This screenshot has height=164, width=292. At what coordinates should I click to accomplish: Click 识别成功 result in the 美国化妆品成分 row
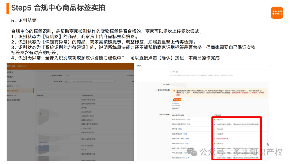[220, 143]
